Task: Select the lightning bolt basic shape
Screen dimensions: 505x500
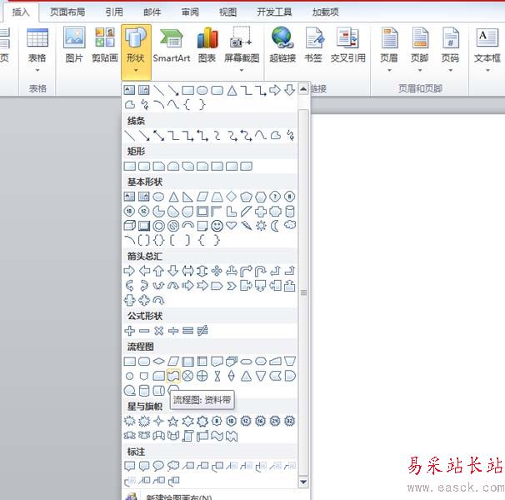Action: (246, 226)
